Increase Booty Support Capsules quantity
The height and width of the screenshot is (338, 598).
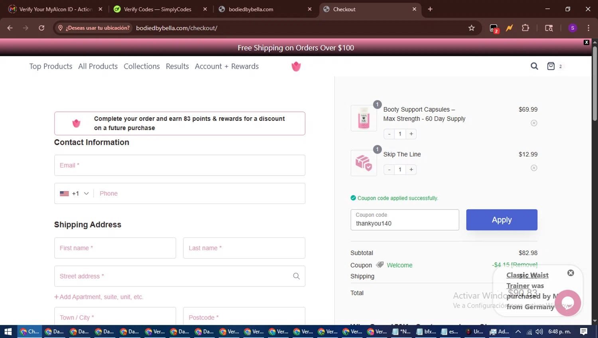pyautogui.click(x=411, y=134)
